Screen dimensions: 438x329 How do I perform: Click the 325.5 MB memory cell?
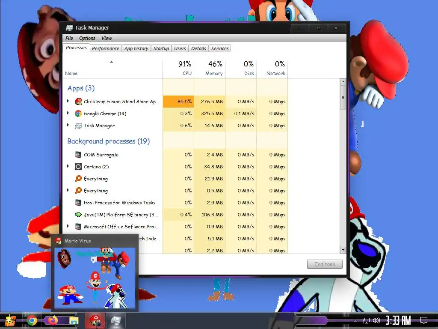pos(210,114)
